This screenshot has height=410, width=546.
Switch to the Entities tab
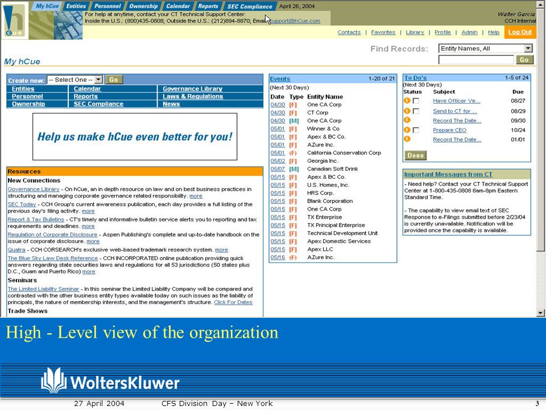(76, 6)
